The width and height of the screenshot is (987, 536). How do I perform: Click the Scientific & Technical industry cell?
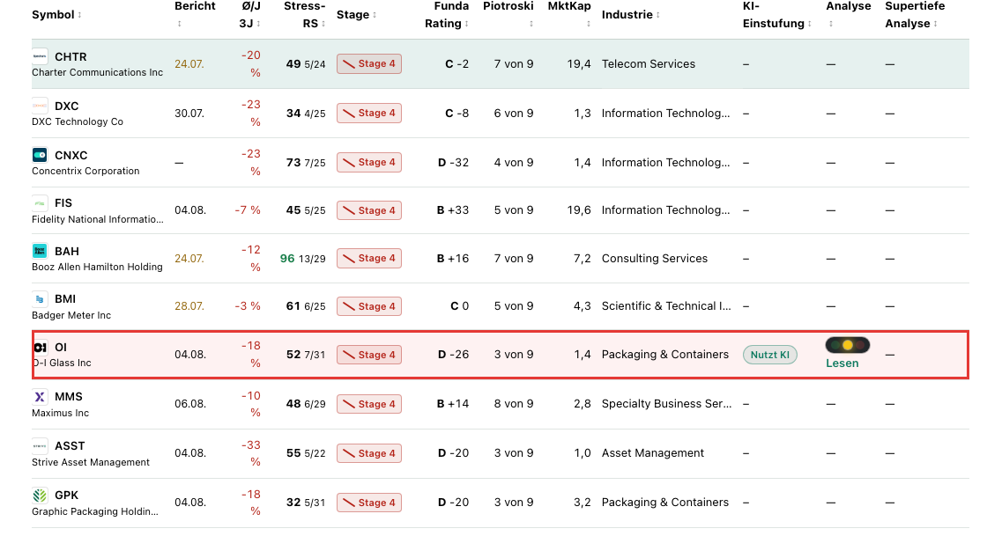(666, 306)
